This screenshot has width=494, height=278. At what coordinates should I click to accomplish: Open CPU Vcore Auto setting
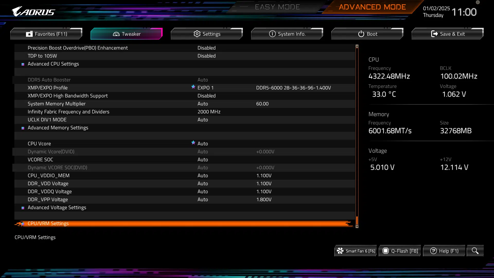click(202, 144)
